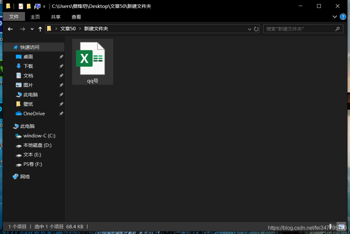350x234 pixels.
Task: Open drive 本地磁盘 (D:)
Action: tap(37, 145)
